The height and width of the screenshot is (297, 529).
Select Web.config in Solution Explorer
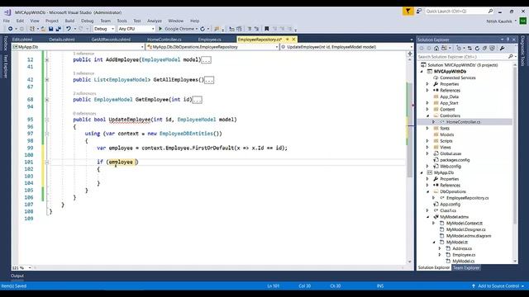(450, 167)
